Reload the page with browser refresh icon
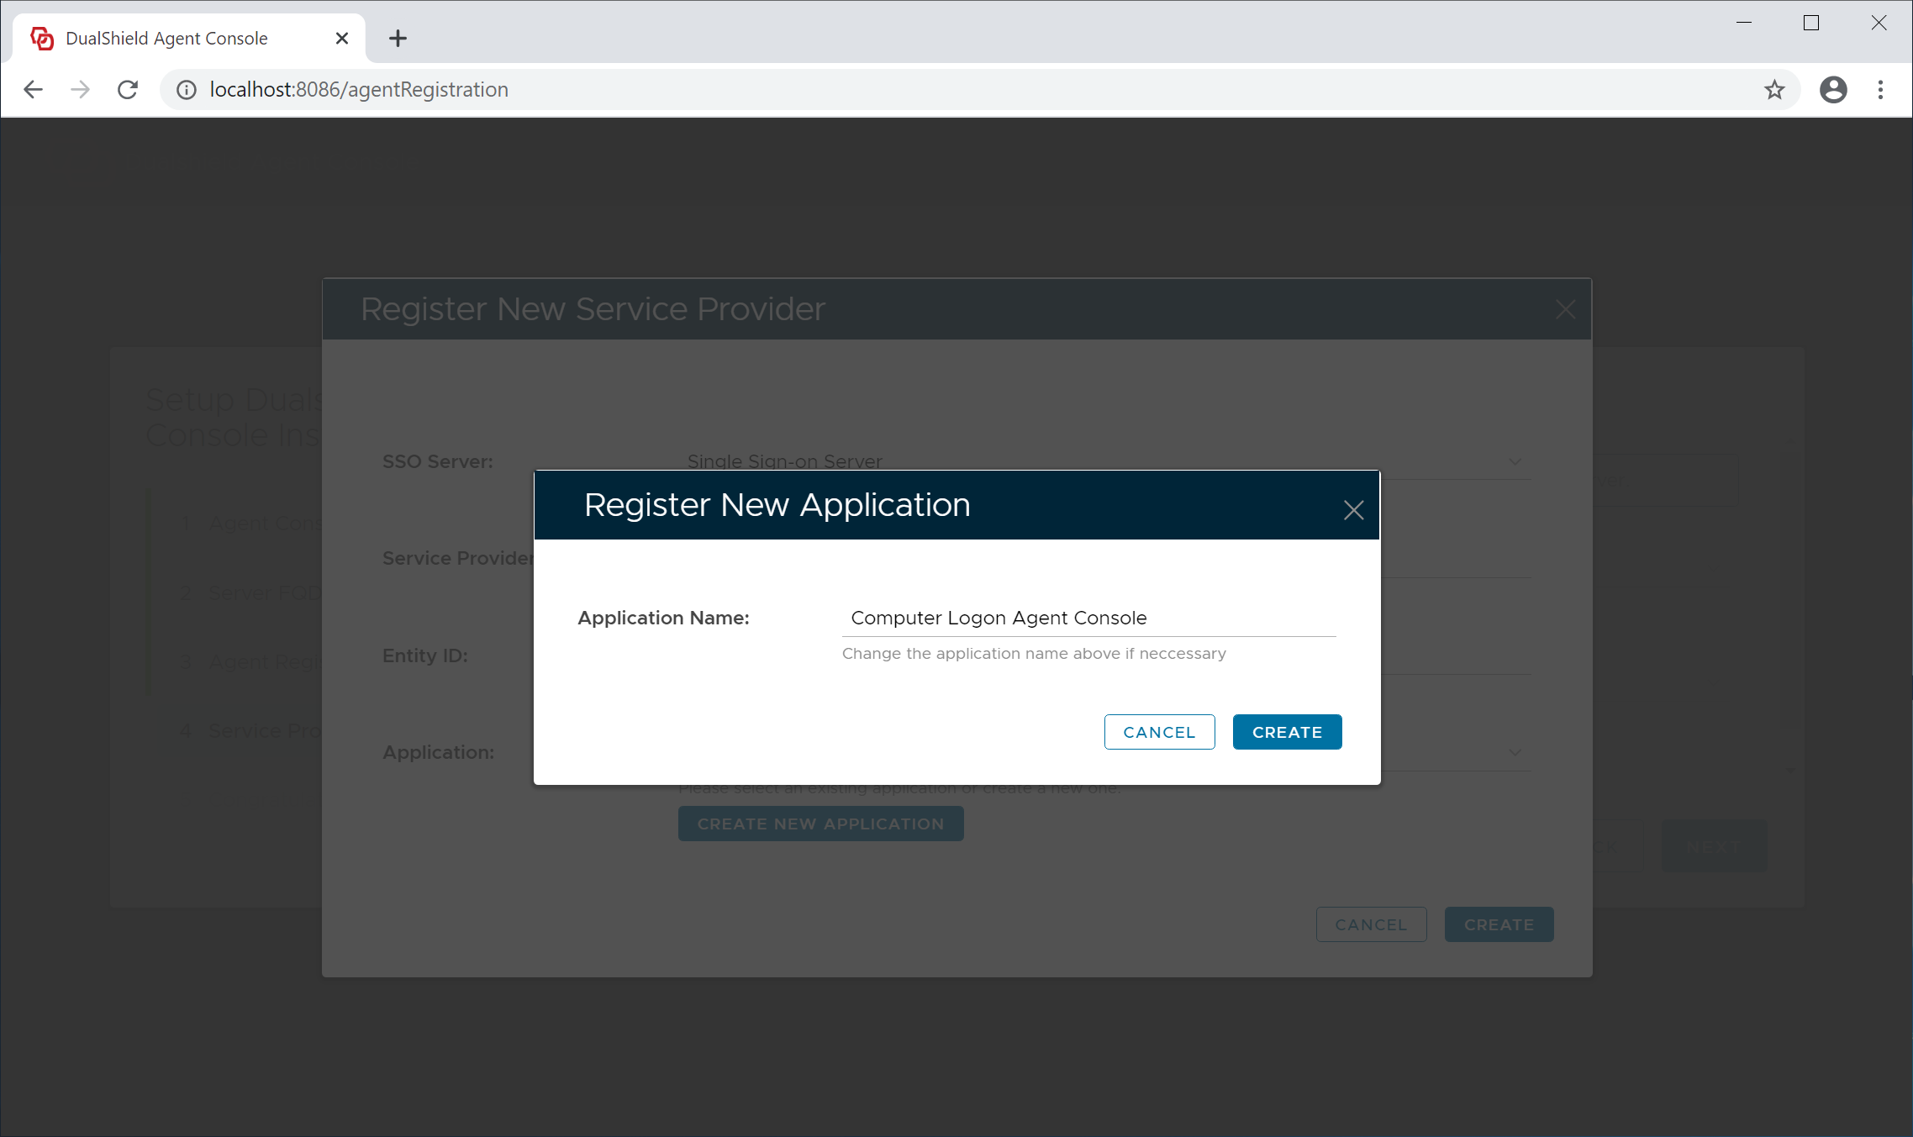The image size is (1913, 1137). 128,90
